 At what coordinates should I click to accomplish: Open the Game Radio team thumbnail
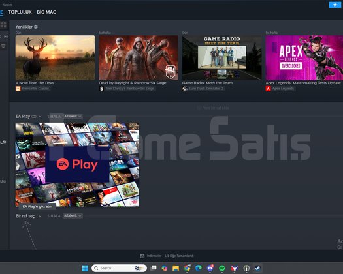[x=222, y=57]
